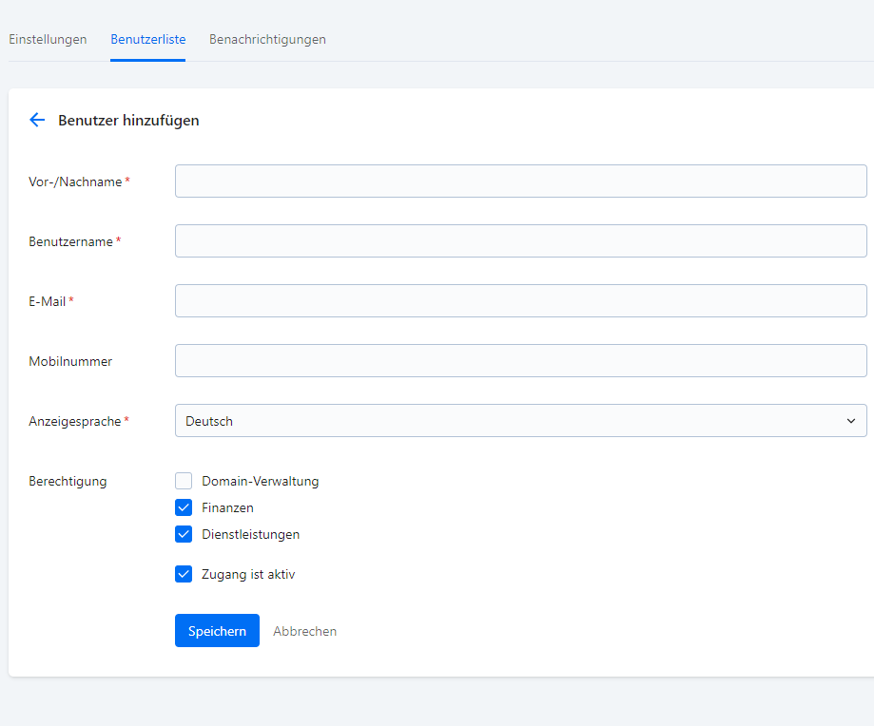Image resolution: width=874 pixels, height=726 pixels.
Task: Click the chevron arrow of the language dropdown
Action: pyautogui.click(x=850, y=421)
